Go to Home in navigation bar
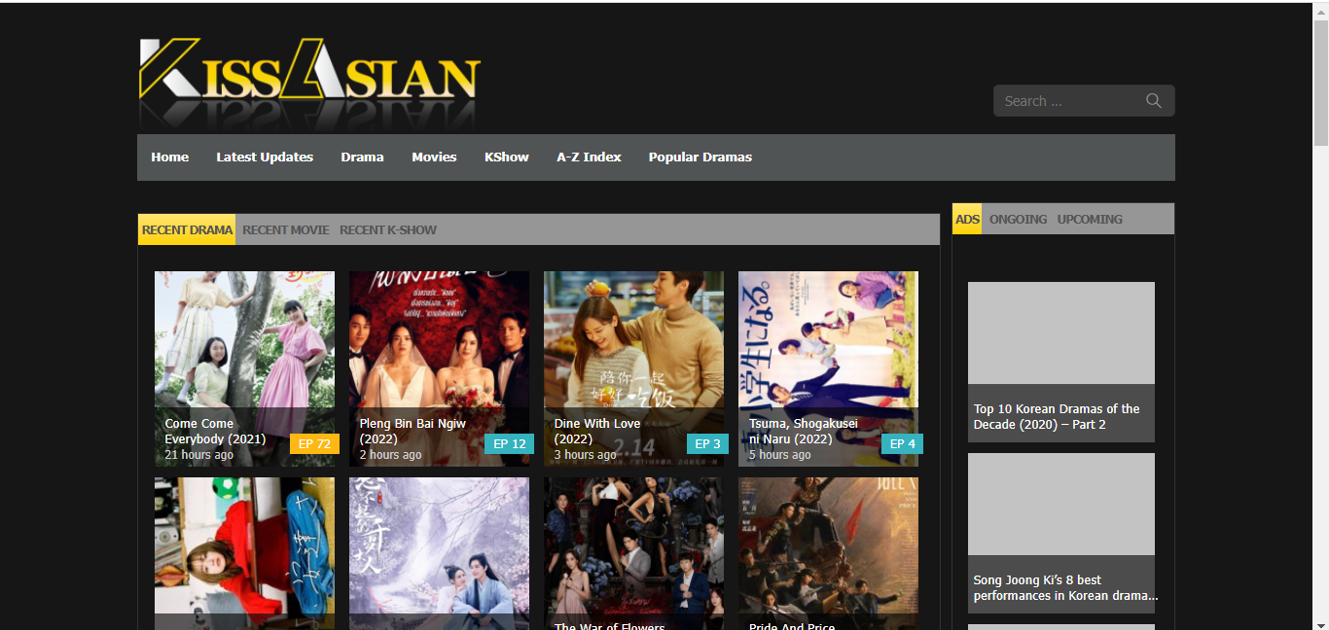The image size is (1329, 630). coord(170,157)
